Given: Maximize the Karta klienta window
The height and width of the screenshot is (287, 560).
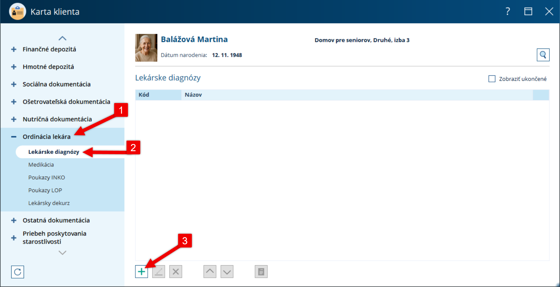Looking at the screenshot, I should (x=528, y=12).
